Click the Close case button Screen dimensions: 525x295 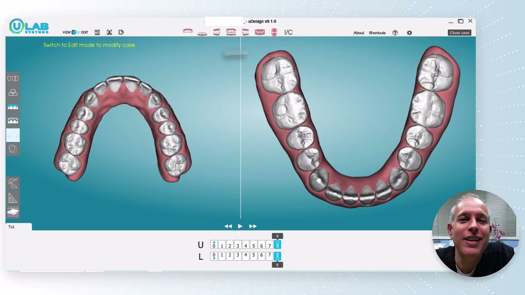pyautogui.click(x=459, y=33)
